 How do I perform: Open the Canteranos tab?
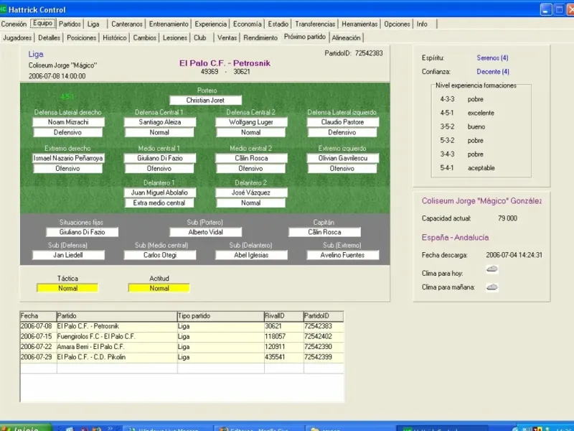point(127,24)
